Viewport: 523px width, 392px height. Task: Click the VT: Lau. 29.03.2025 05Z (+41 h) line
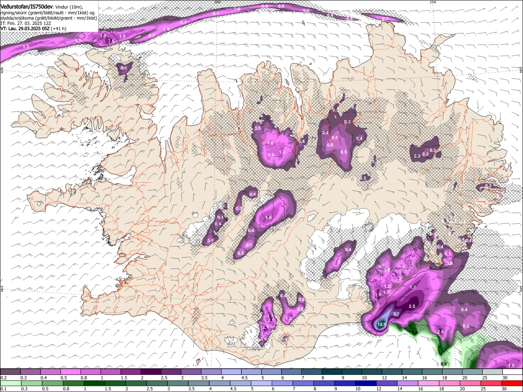coord(33,29)
